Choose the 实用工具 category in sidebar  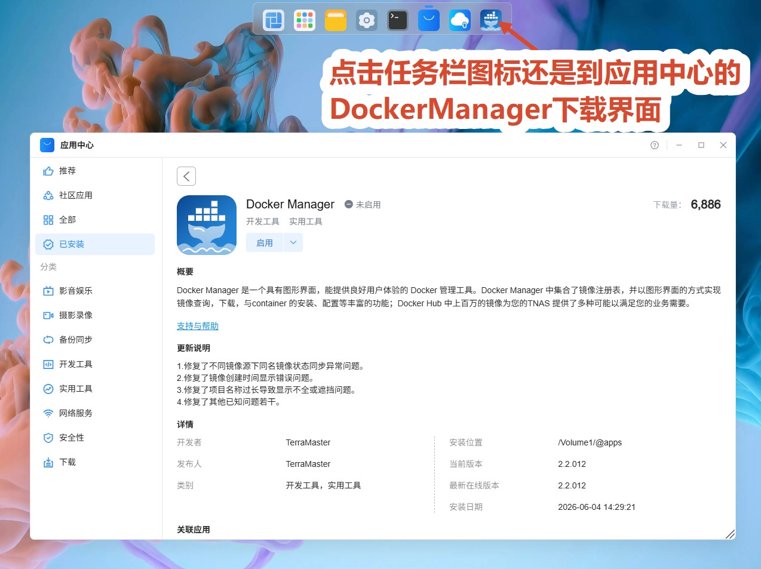(x=95, y=389)
